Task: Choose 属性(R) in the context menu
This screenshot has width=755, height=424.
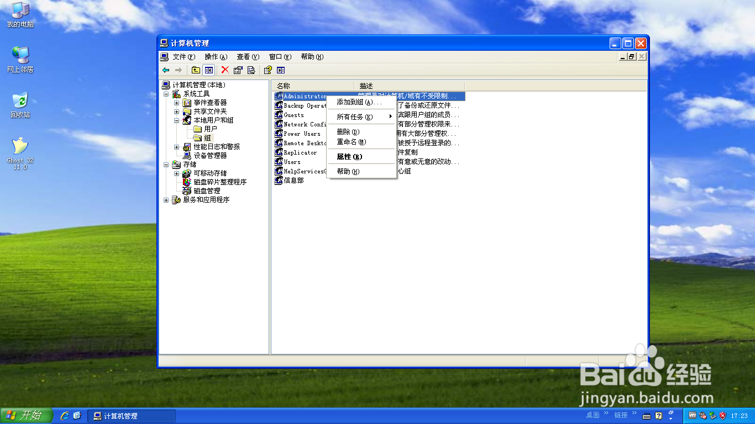Action: (x=362, y=157)
